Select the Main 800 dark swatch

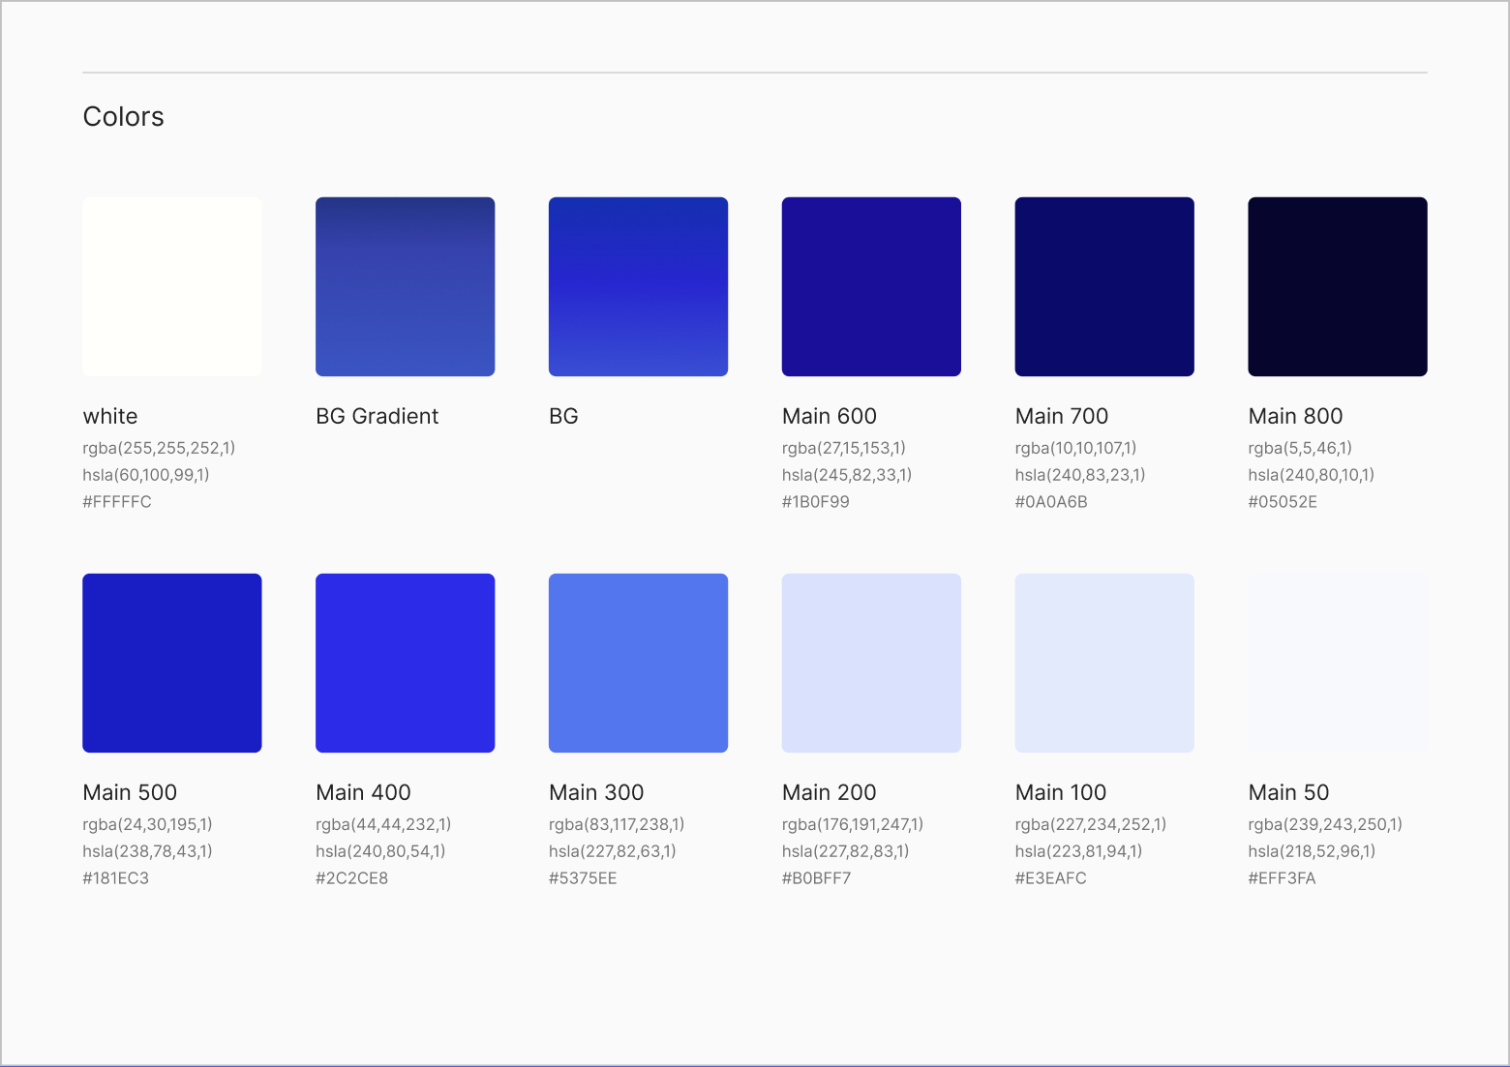pyautogui.click(x=1338, y=286)
